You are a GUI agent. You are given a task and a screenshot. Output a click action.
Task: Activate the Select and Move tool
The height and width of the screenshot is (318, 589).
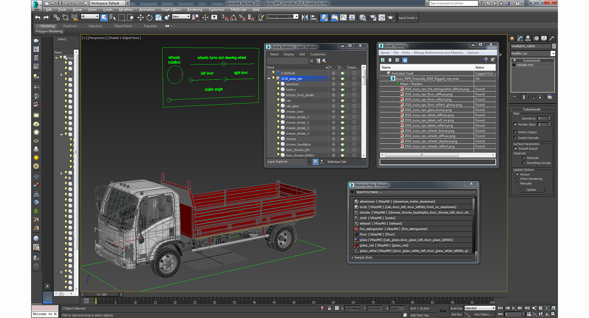[140, 17]
